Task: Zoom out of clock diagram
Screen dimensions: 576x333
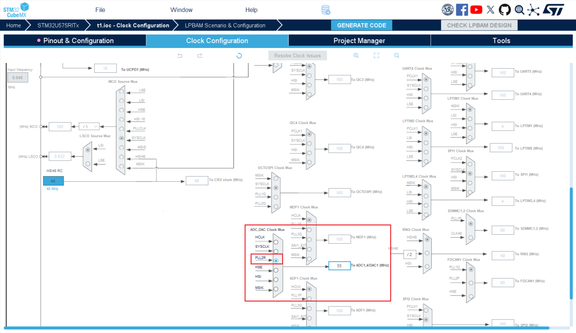Action: (x=397, y=55)
